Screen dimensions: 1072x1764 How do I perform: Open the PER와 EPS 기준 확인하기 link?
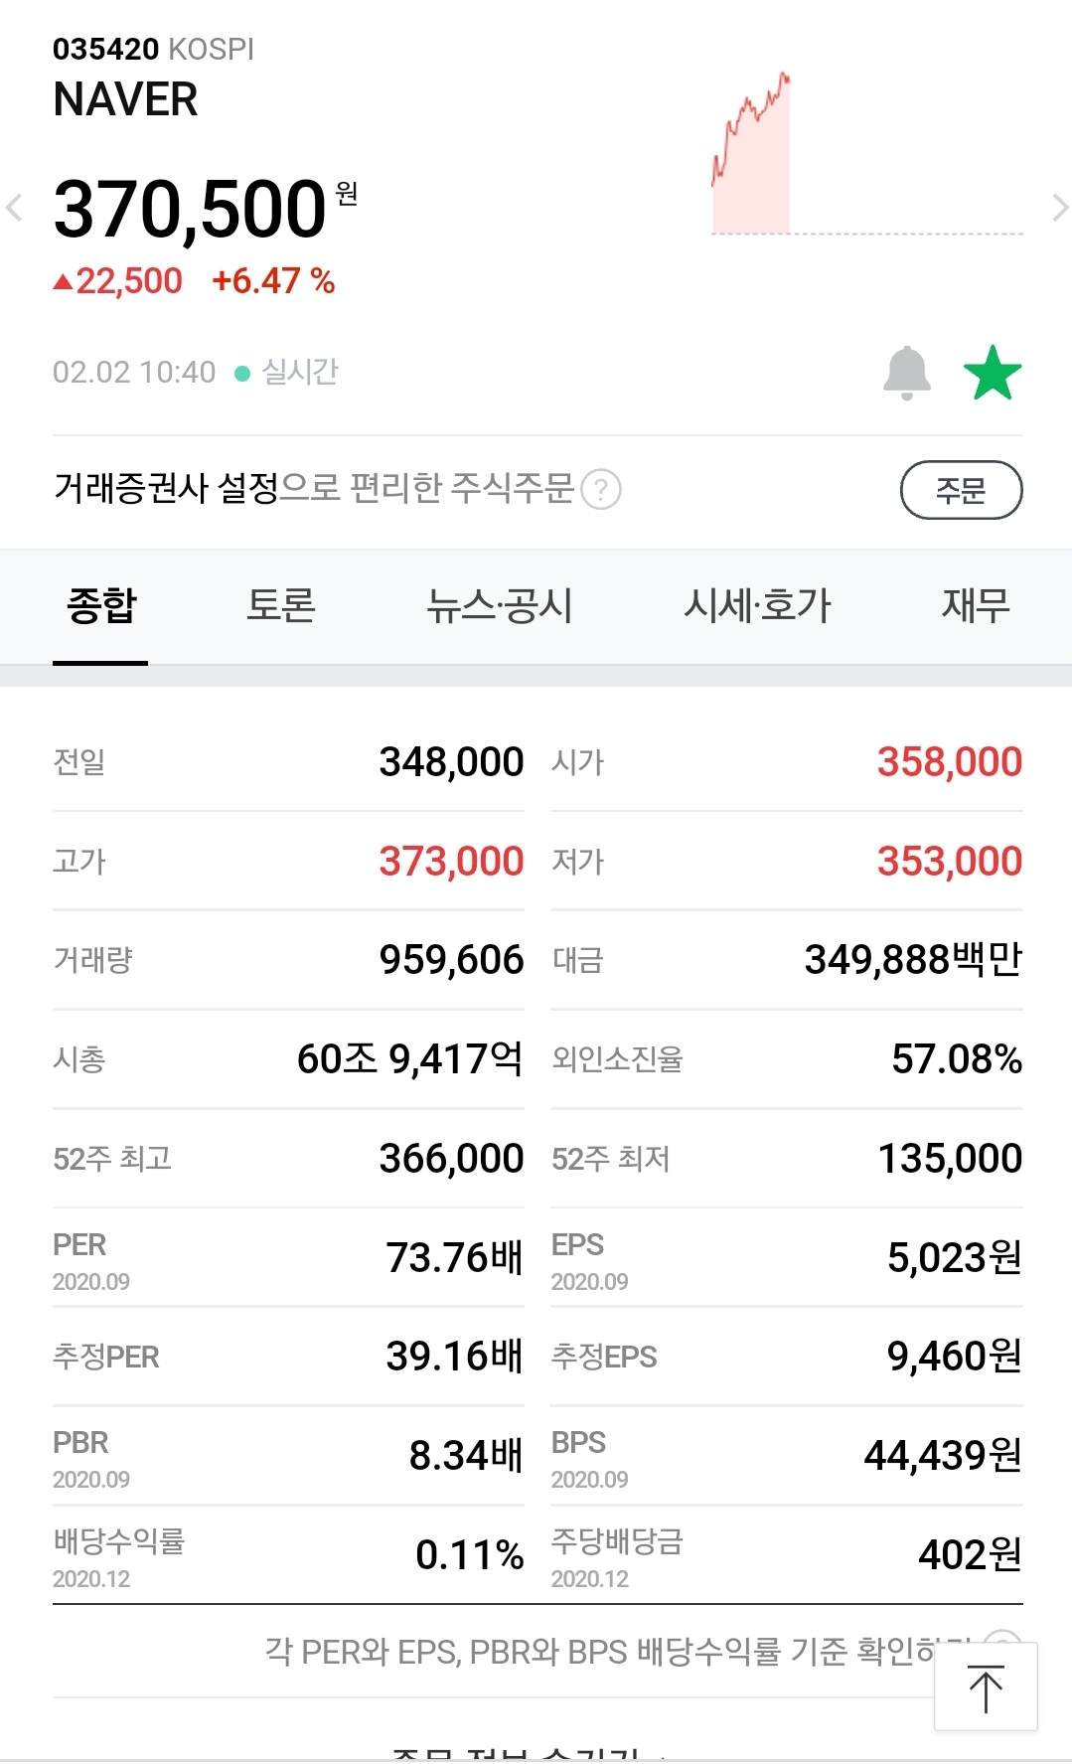(x=616, y=1651)
